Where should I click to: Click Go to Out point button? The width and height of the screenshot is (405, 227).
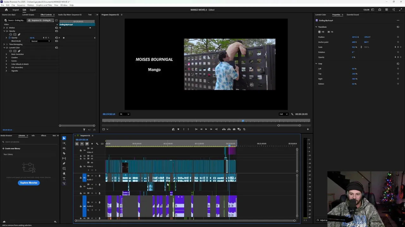point(216,129)
